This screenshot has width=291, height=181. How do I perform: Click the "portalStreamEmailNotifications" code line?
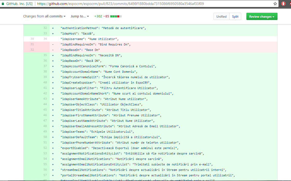pos(148,175)
